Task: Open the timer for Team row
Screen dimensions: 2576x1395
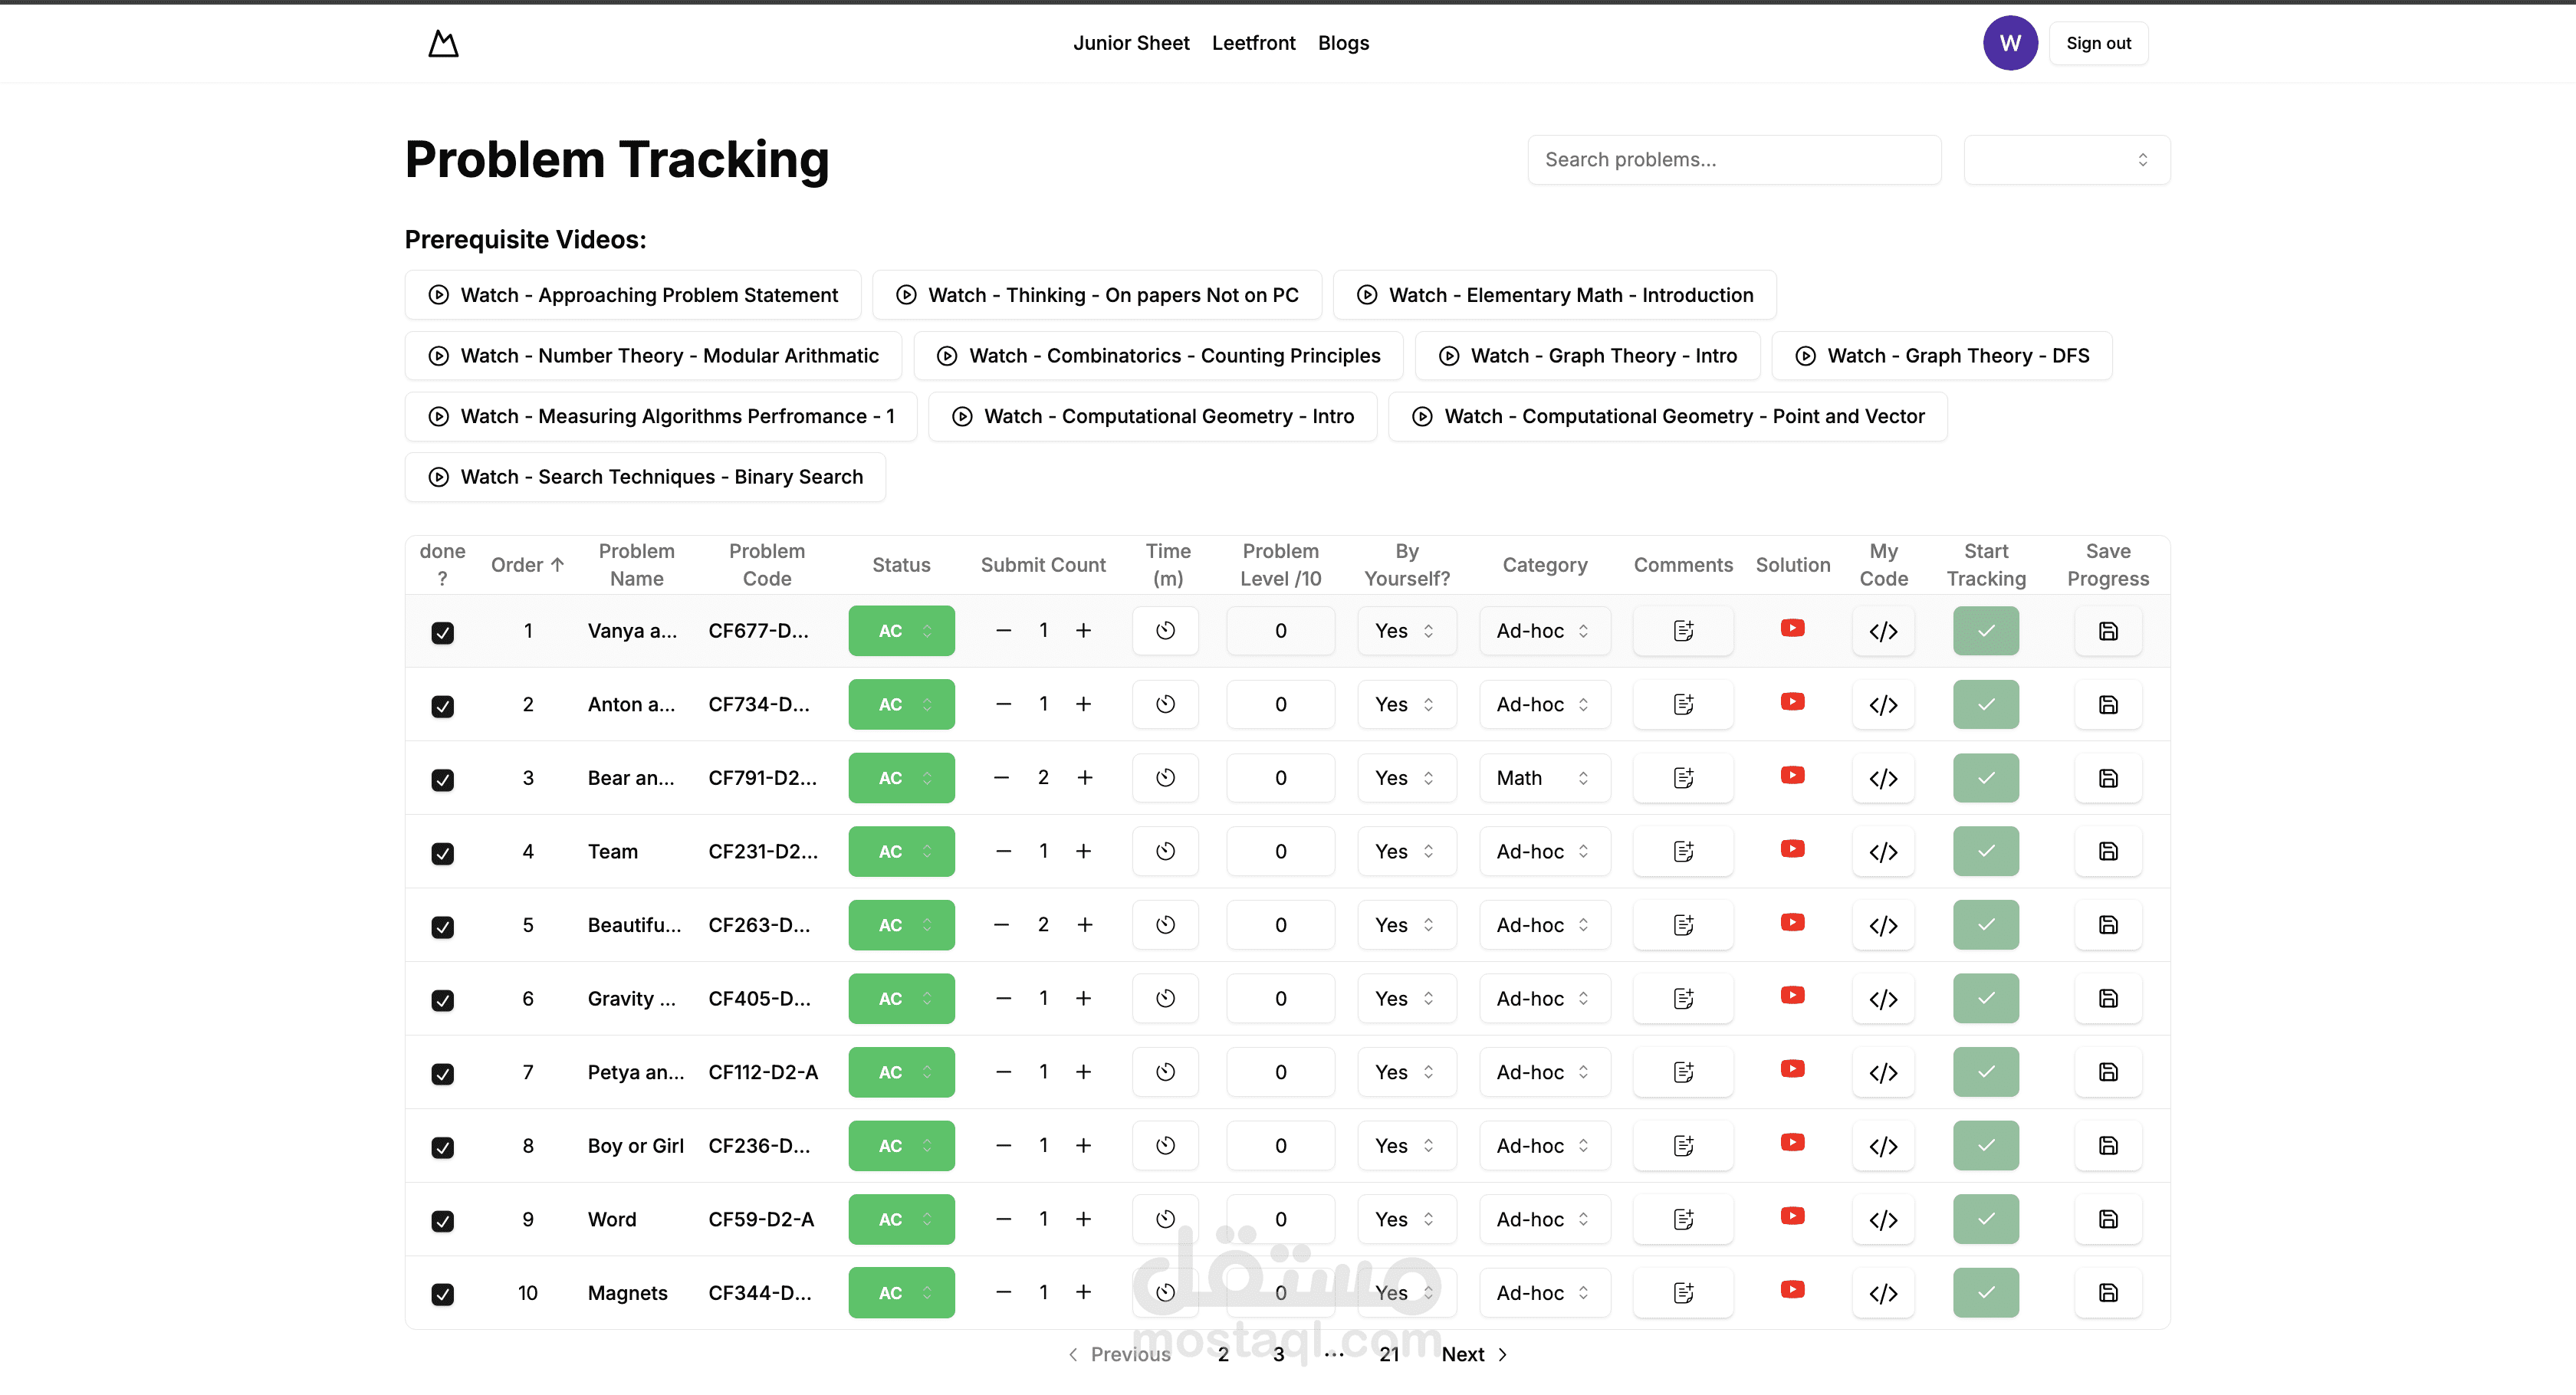Action: [x=1165, y=852]
